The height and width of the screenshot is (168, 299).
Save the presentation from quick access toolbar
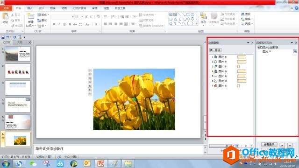point(3,37)
